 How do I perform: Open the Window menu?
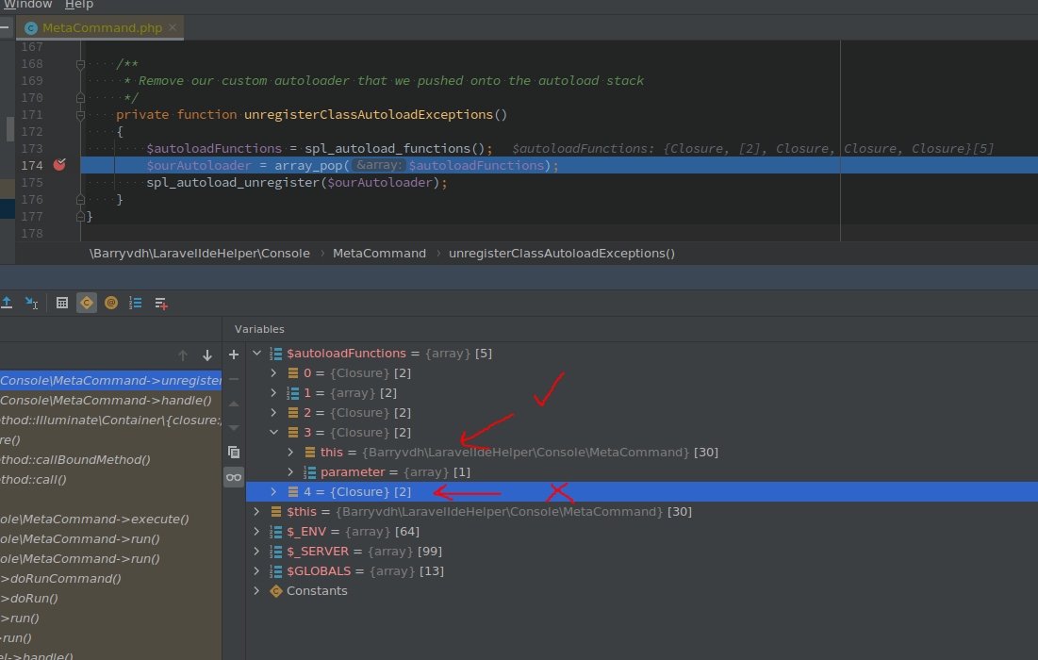click(x=27, y=5)
